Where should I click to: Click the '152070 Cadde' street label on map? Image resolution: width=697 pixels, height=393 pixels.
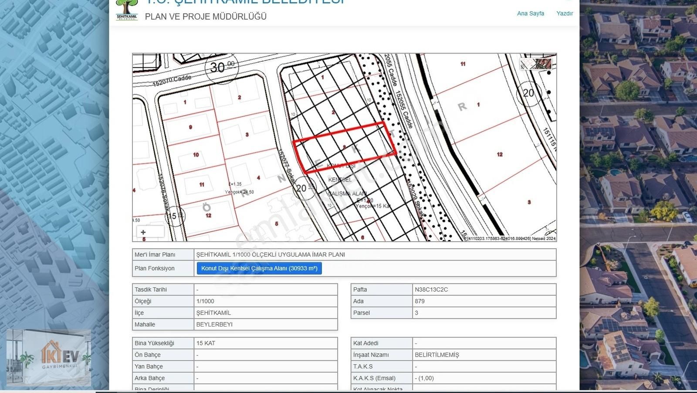point(172,81)
